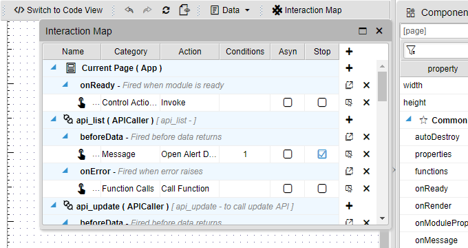
Task: Click the undo arrow in toolbar
Action: [129, 10]
